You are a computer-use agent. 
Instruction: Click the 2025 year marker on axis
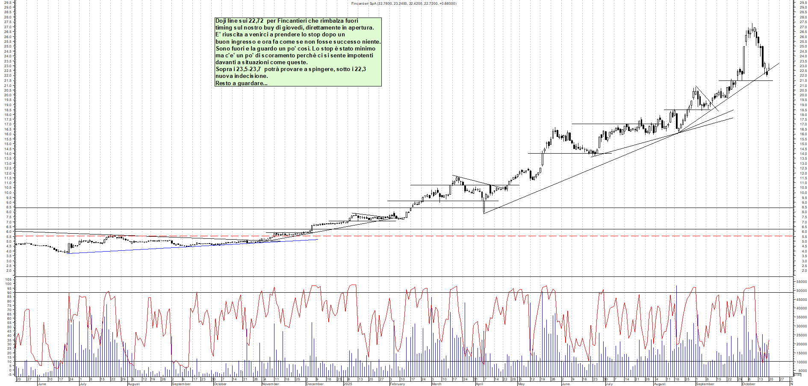point(348,384)
